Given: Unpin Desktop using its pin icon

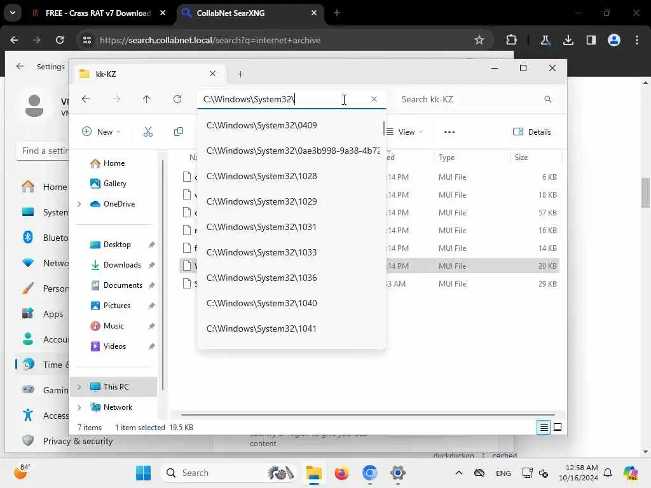Looking at the screenshot, I should 151,245.
